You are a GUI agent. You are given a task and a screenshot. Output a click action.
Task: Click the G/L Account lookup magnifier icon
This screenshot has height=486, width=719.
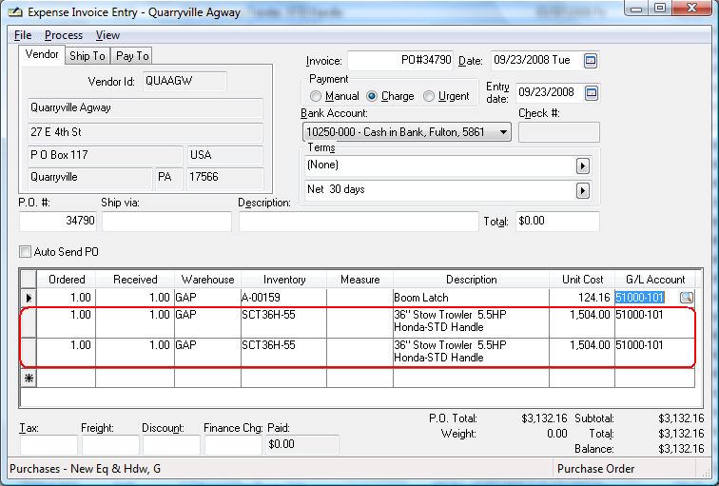click(x=686, y=298)
